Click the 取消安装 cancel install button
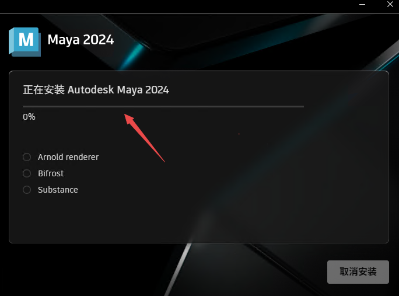 [x=358, y=272]
